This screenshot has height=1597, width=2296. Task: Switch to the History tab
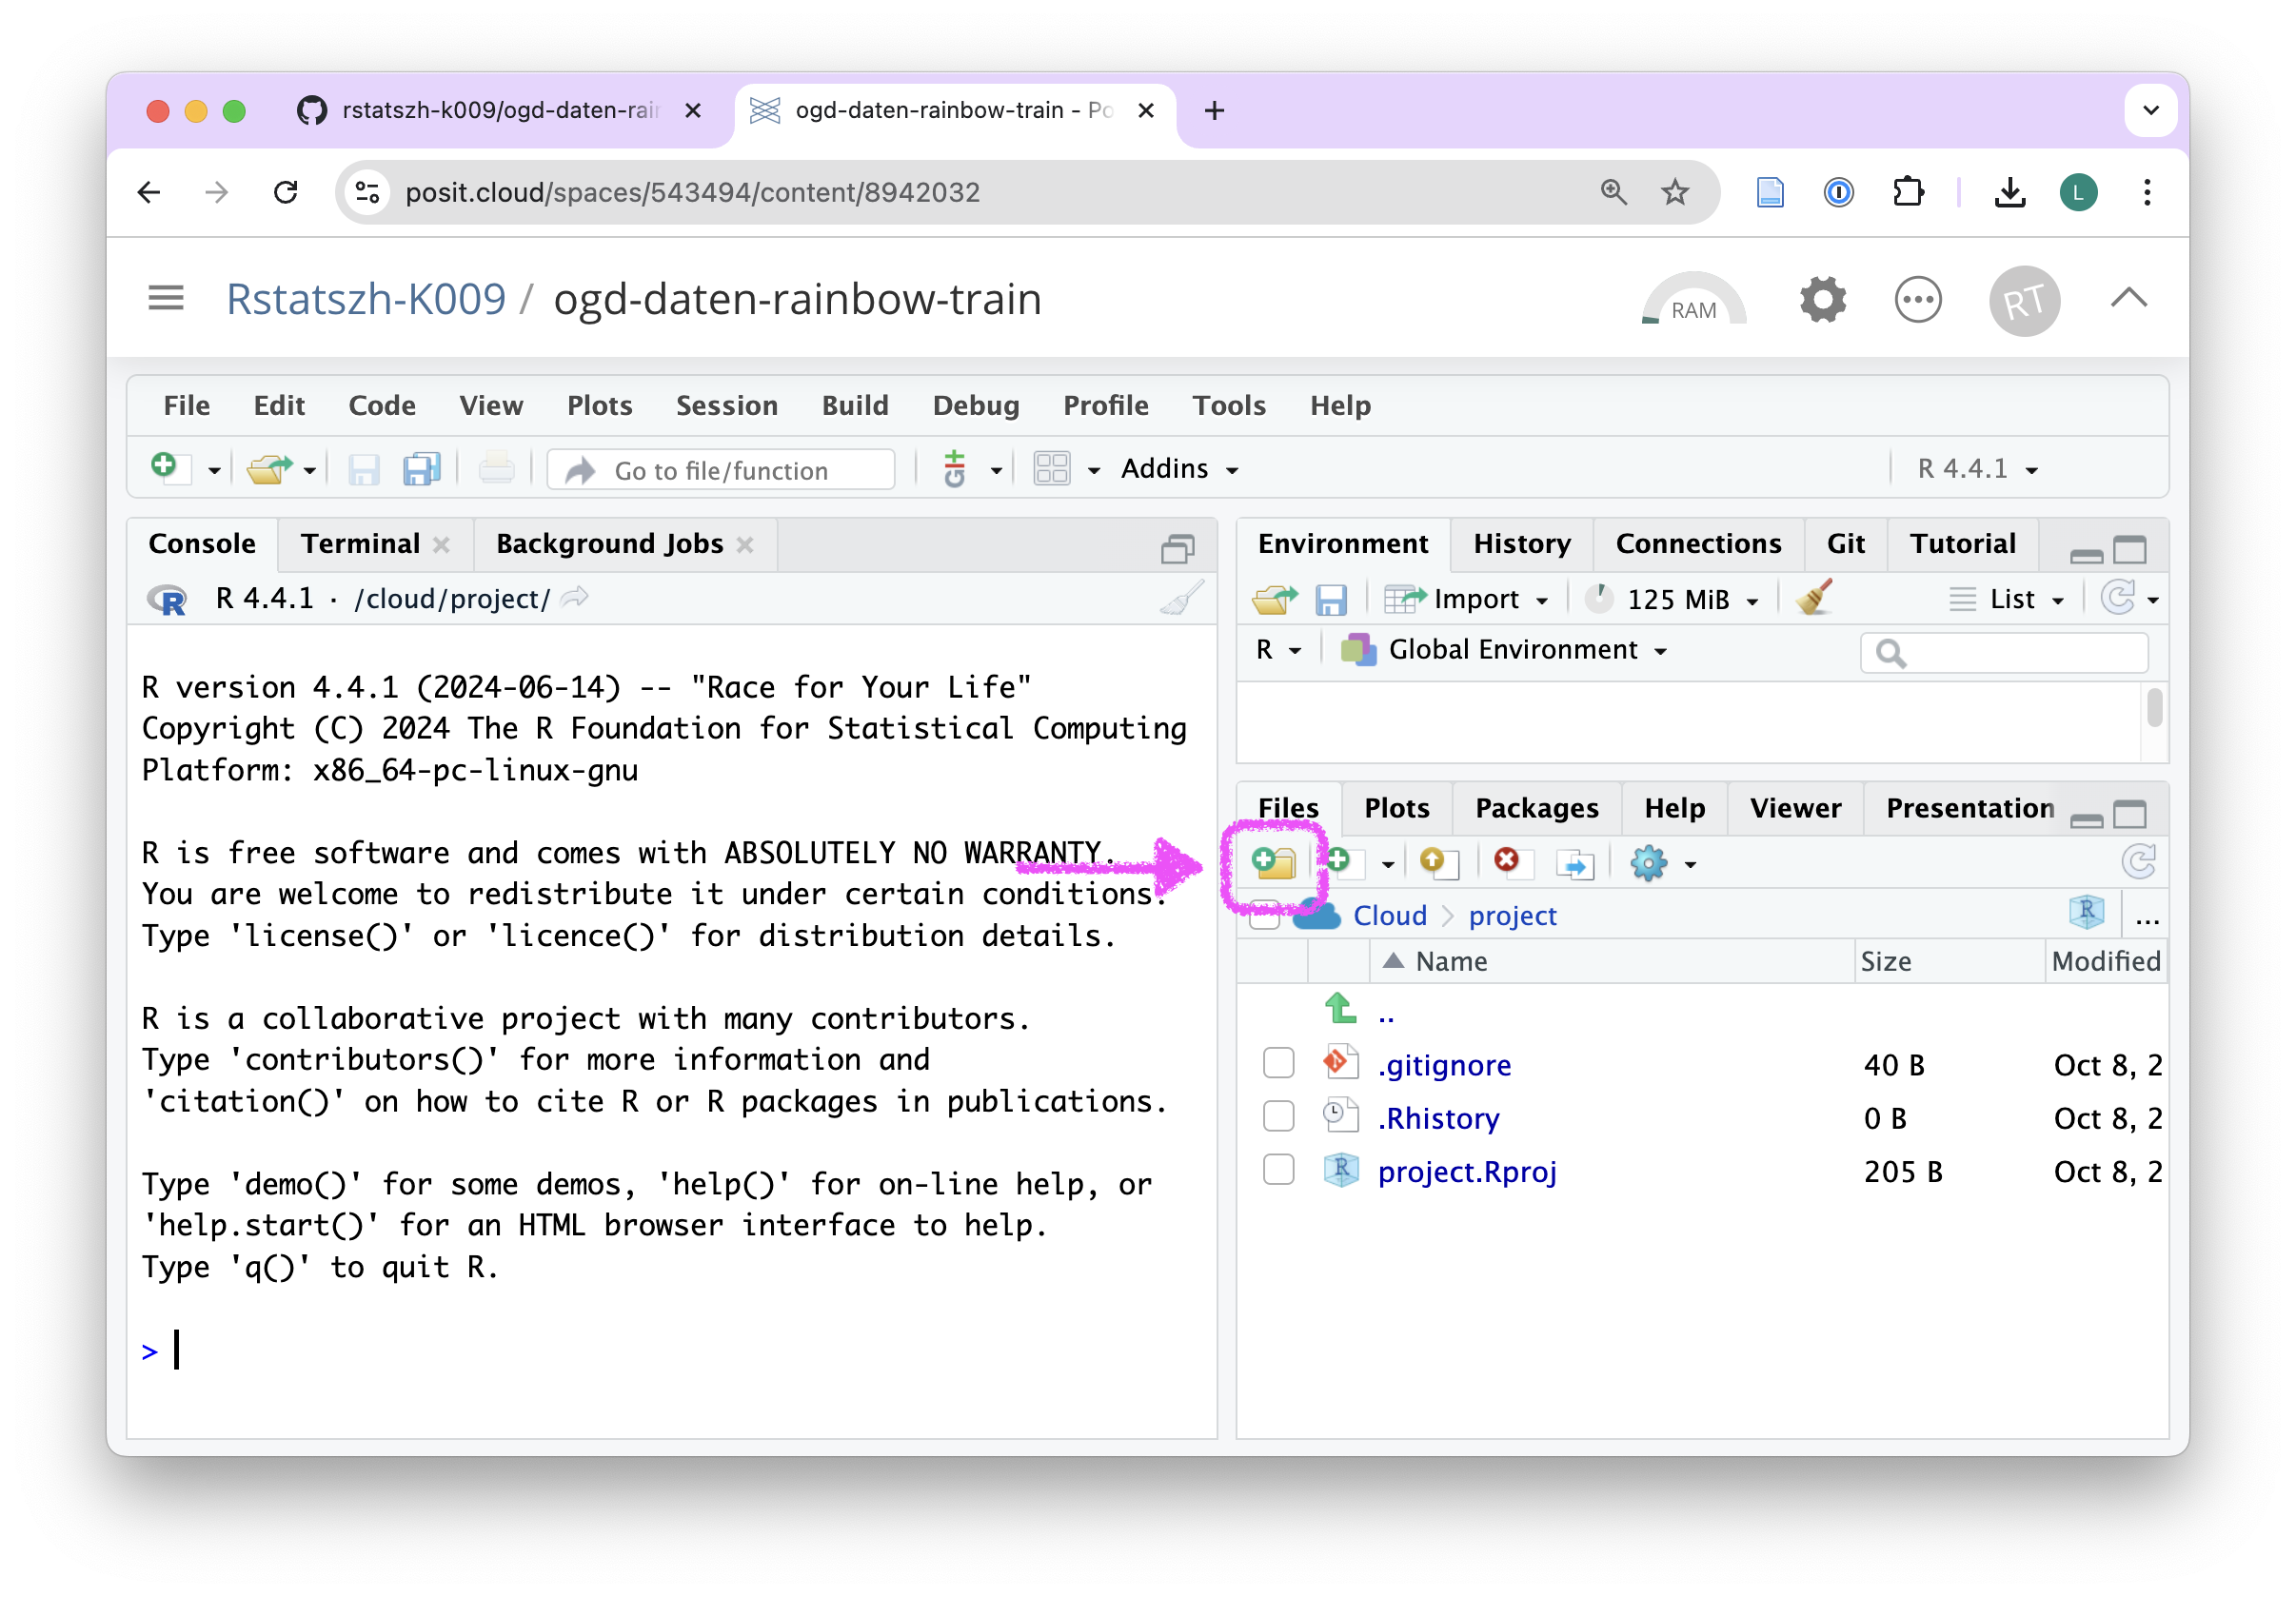(1521, 543)
